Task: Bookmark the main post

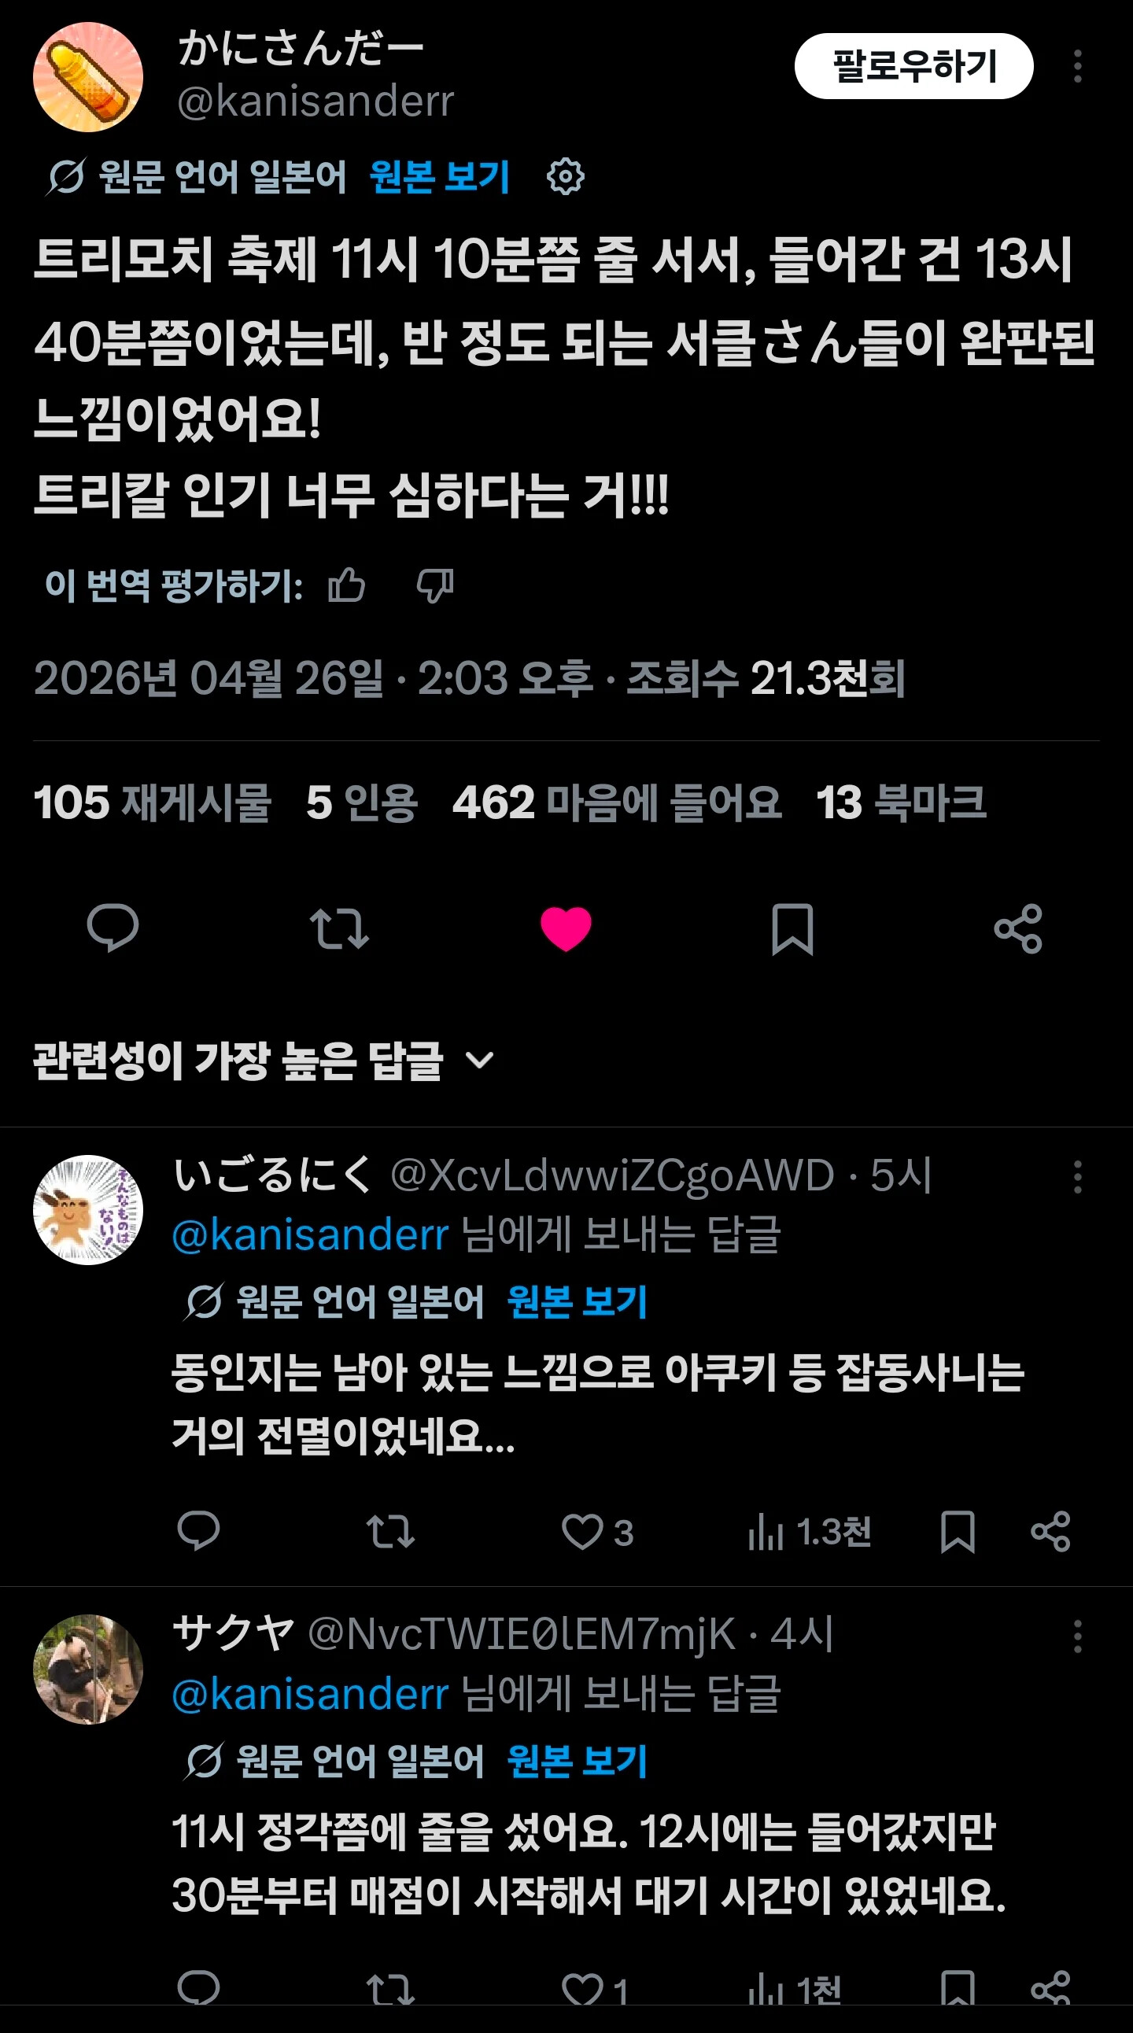Action: coord(792,929)
